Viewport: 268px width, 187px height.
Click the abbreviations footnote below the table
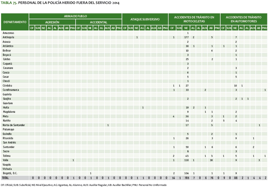tap(83, 185)
